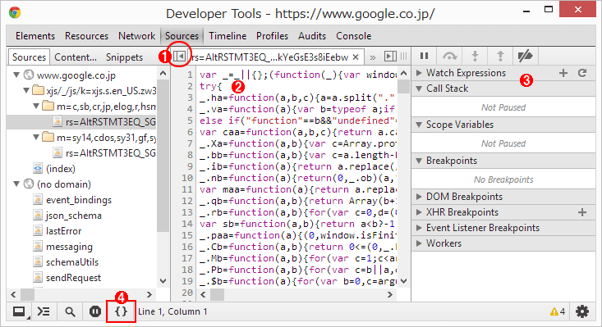The image size is (602, 327).
Task: Add an XHR breakpoint
Action: [582, 212]
